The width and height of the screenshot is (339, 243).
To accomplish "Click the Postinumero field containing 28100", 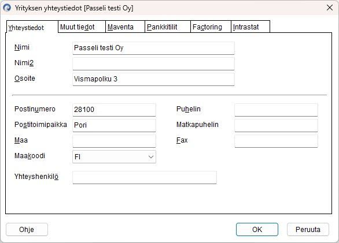I will tap(114, 110).
